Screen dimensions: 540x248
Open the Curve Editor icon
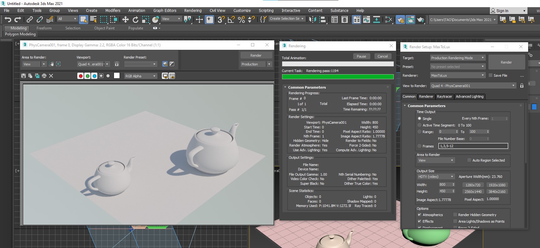[367, 20]
